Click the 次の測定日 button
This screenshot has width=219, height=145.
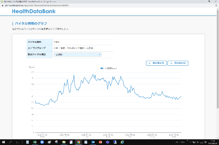[x=178, y=63]
